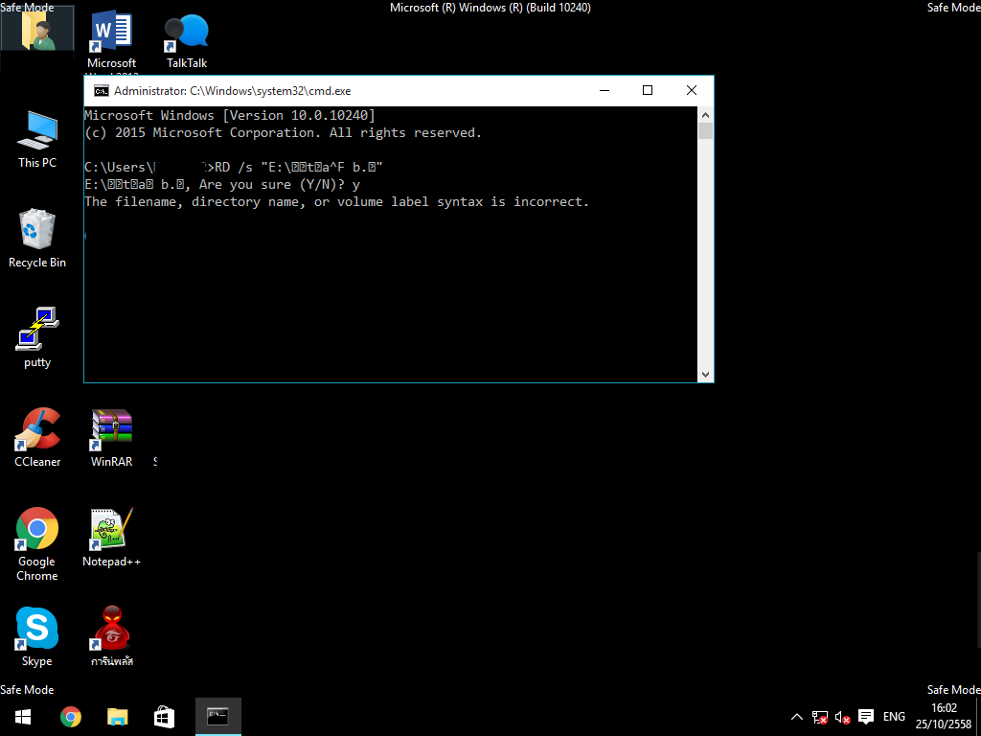Launch the putty desktop shortcut
981x736 pixels.
[37, 332]
